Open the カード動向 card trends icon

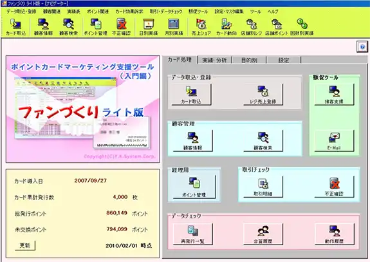point(227,27)
